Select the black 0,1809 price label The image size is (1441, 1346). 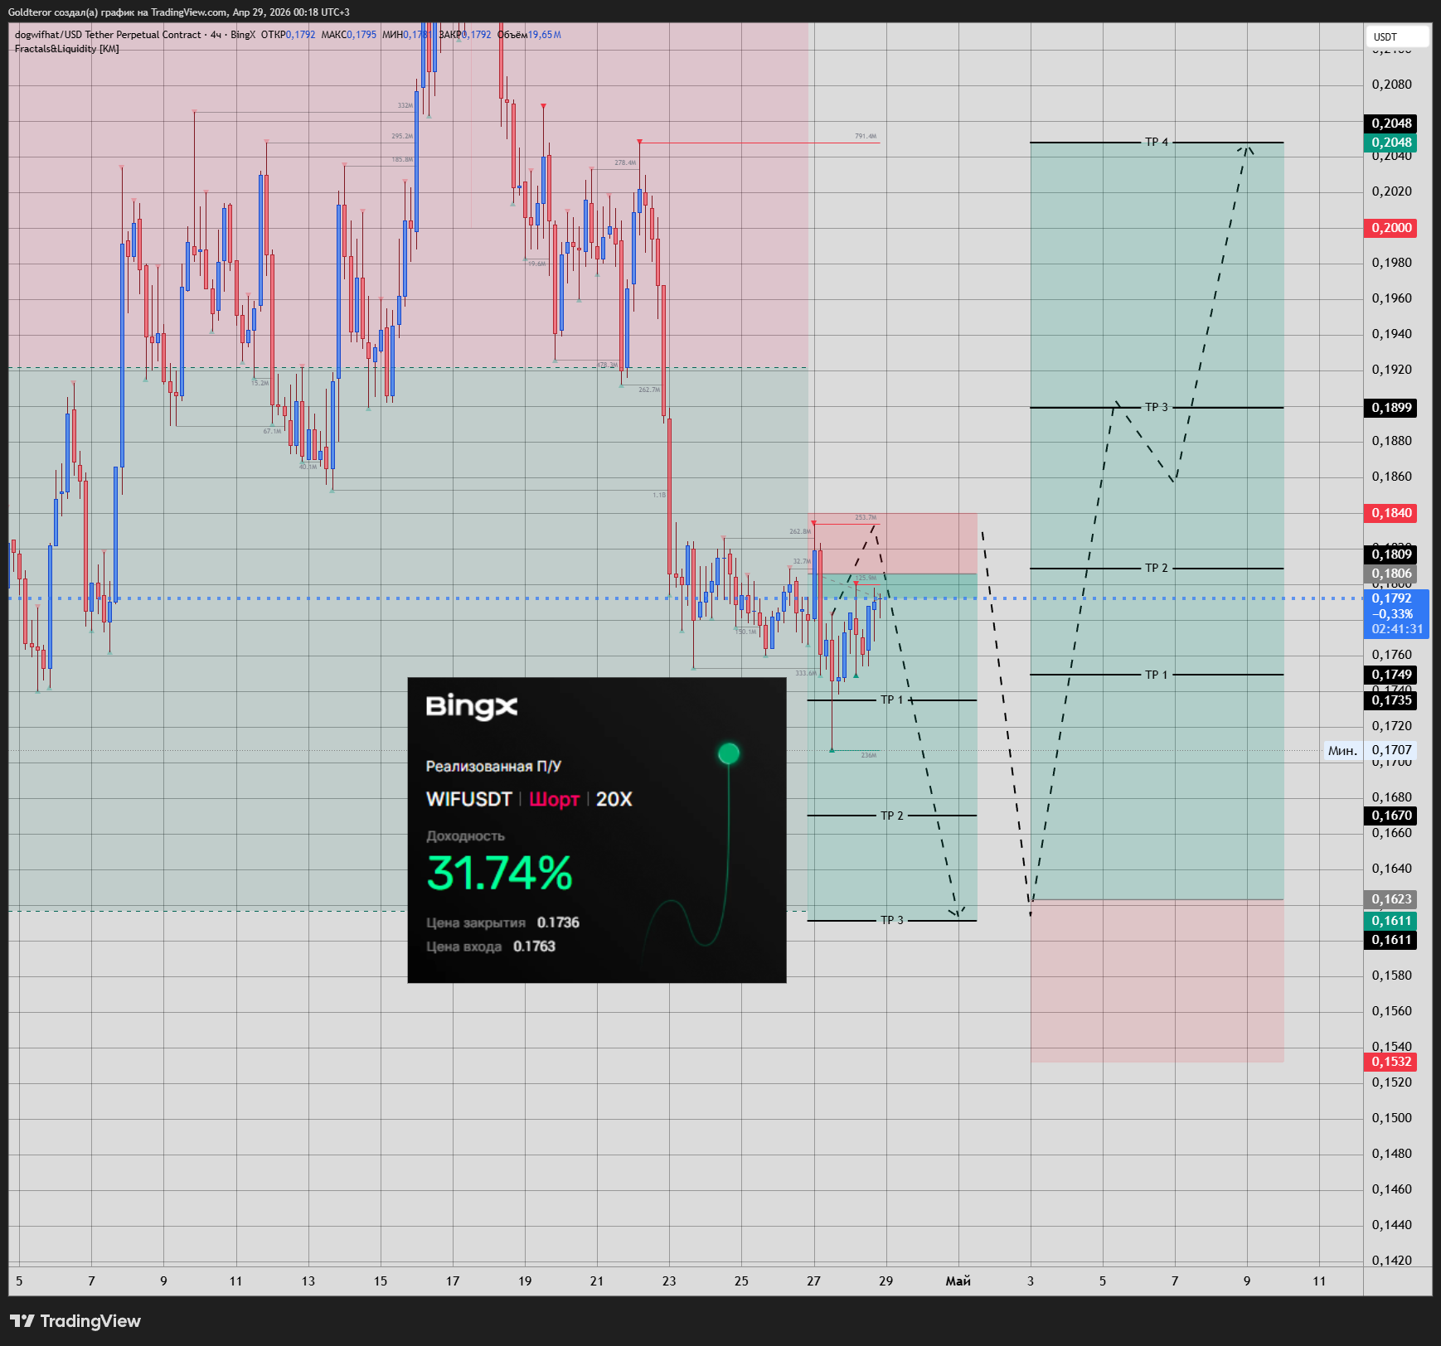(x=1390, y=554)
